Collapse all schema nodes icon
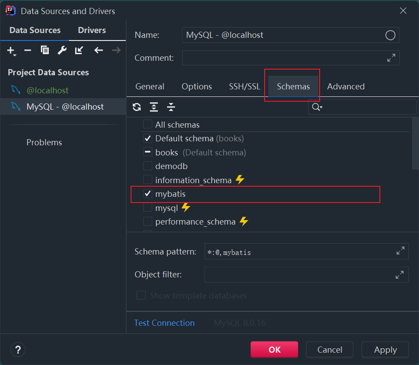The width and height of the screenshot is (419, 365). click(171, 107)
